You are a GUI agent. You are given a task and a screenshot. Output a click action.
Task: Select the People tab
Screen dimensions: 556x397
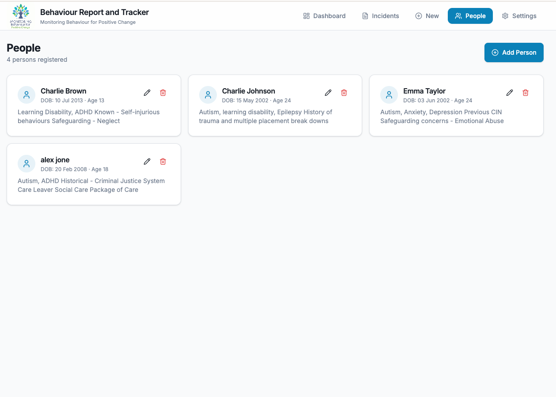tap(470, 16)
